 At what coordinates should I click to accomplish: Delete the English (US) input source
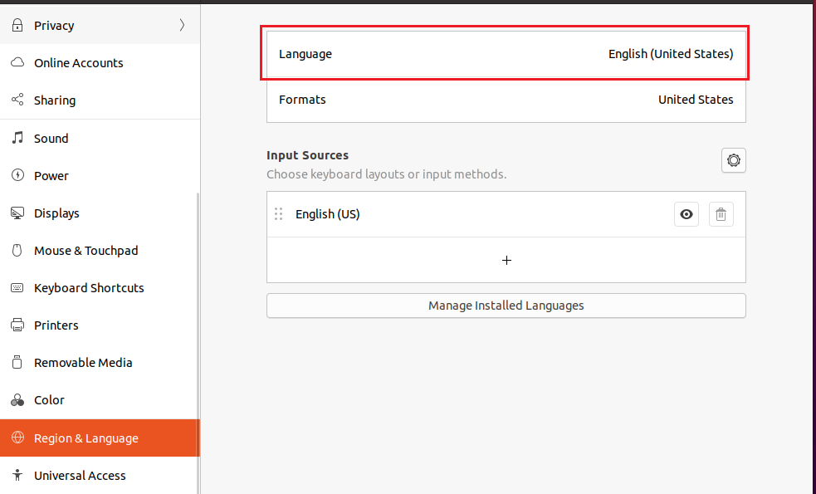click(x=721, y=214)
